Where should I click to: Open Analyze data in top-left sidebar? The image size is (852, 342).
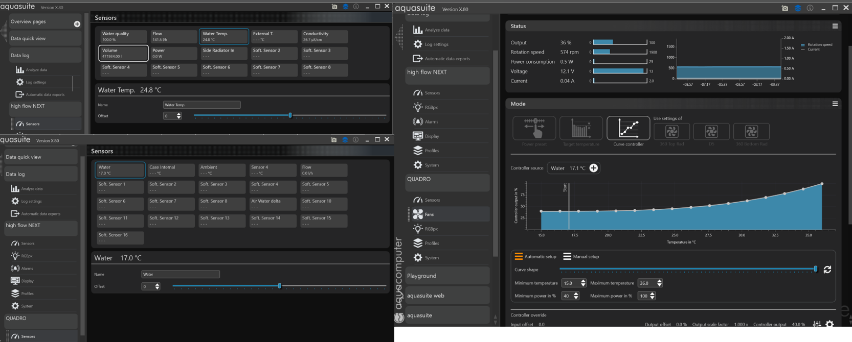(36, 69)
